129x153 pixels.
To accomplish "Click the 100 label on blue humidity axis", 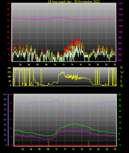I will [x=5, y=94].
